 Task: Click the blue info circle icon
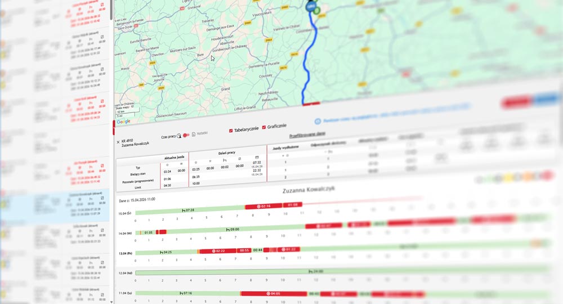(318, 121)
